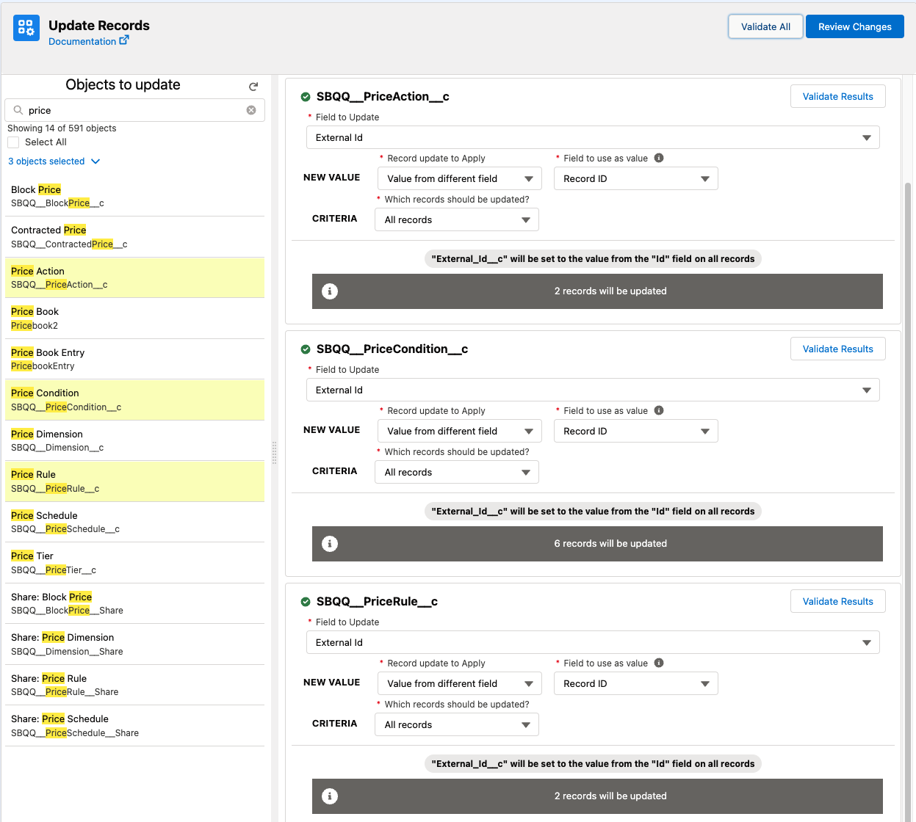The height and width of the screenshot is (822, 916).
Task: Click the Validate All button
Action: tap(765, 26)
